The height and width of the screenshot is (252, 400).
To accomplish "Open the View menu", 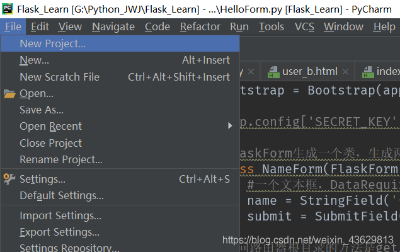I will (70, 26).
